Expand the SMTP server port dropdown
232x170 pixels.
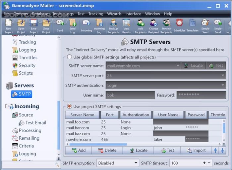(223, 76)
